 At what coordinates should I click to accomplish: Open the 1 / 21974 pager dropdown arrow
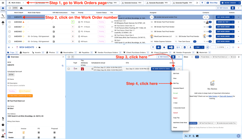[x=228, y=48]
